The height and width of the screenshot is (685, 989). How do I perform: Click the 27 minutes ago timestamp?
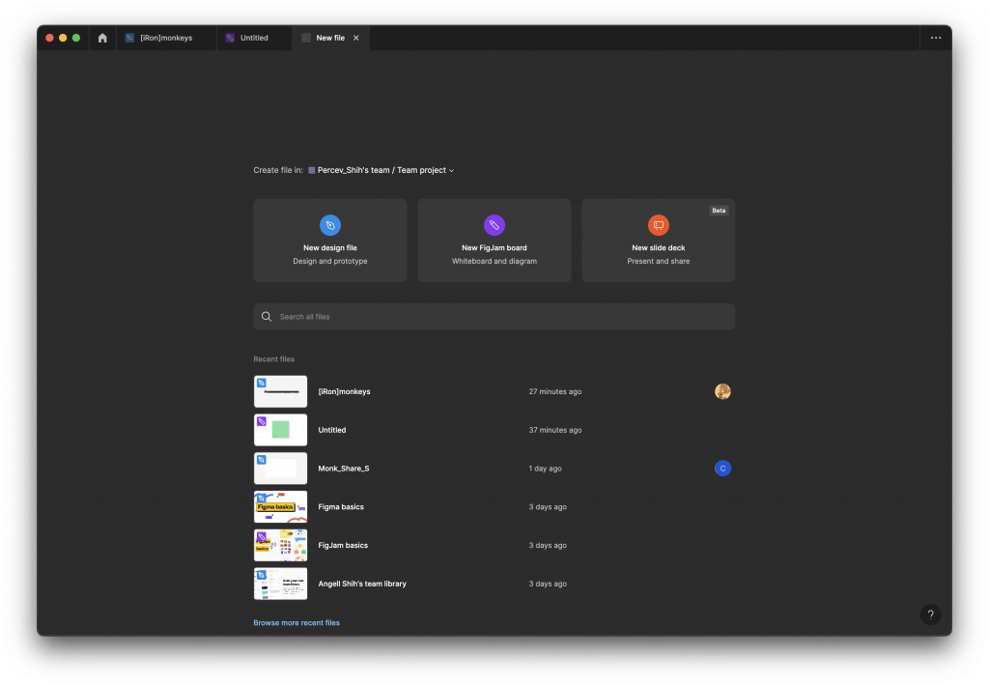coord(555,391)
